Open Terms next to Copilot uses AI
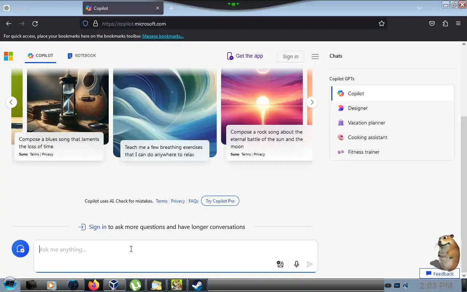Viewport: 467px width, 292px height. 162,201
